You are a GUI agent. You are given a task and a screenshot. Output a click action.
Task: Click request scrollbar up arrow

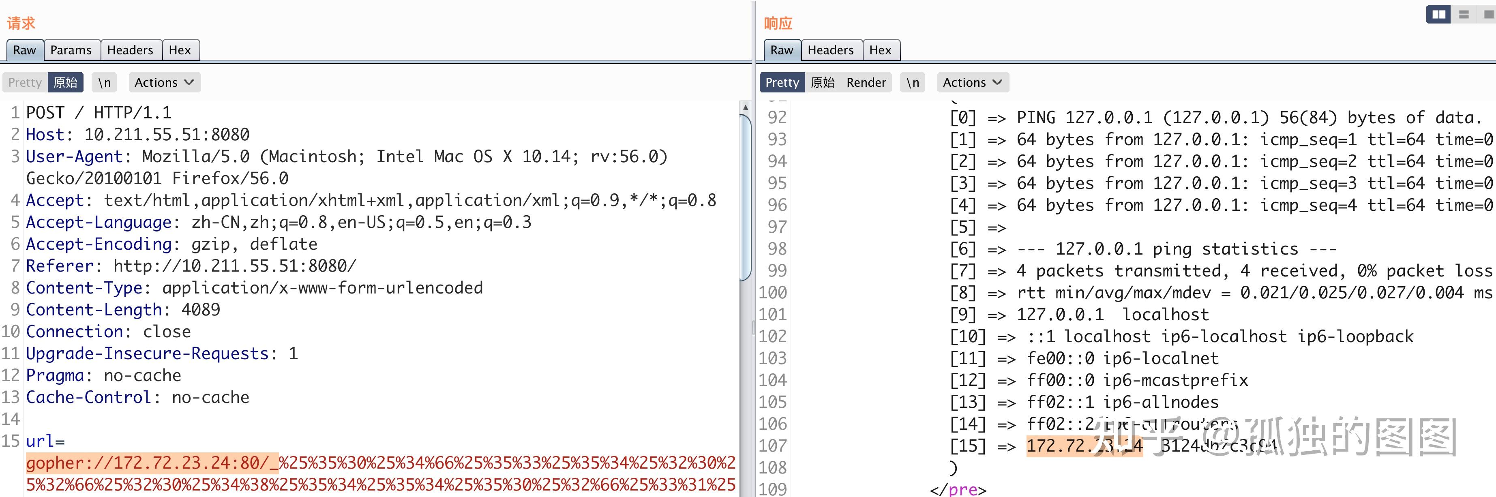tap(746, 107)
